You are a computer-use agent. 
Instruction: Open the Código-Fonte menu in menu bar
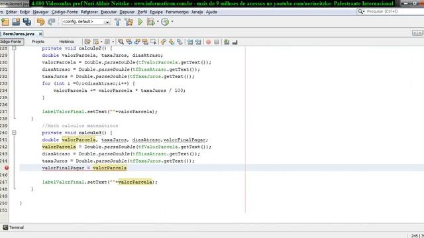tap(65, 12)
